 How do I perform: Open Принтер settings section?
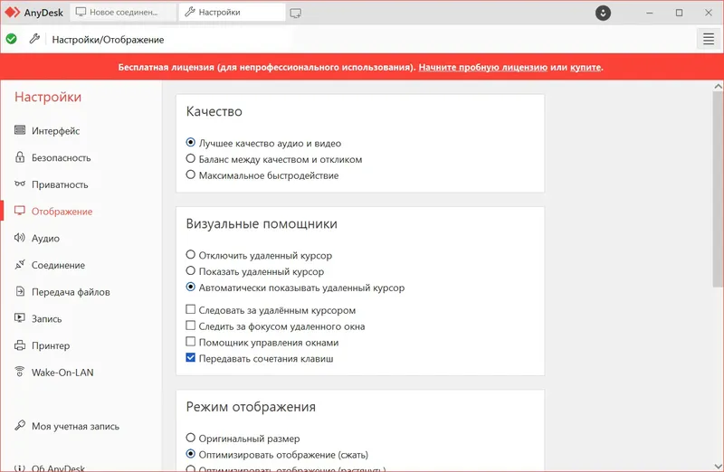click(x=51, y=345)
